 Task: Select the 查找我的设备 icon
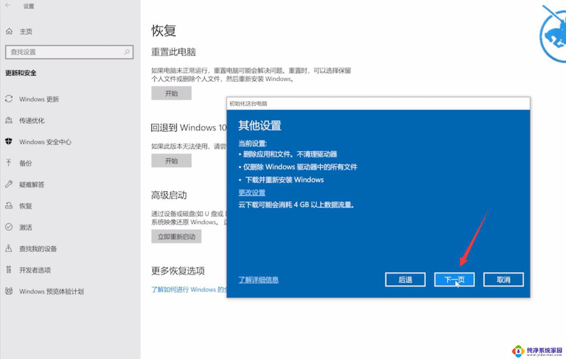click(9, 248)
